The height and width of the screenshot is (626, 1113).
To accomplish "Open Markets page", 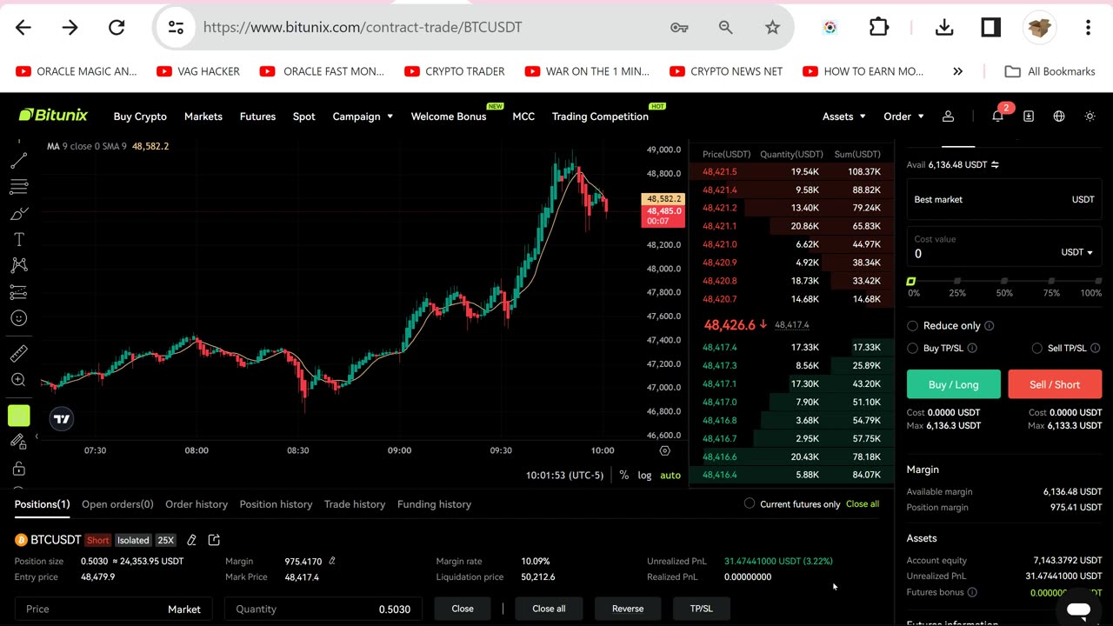I will coord(203,116).
